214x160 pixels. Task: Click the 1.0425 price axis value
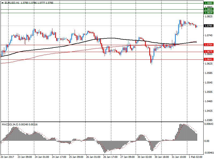(x=209, y=111)
